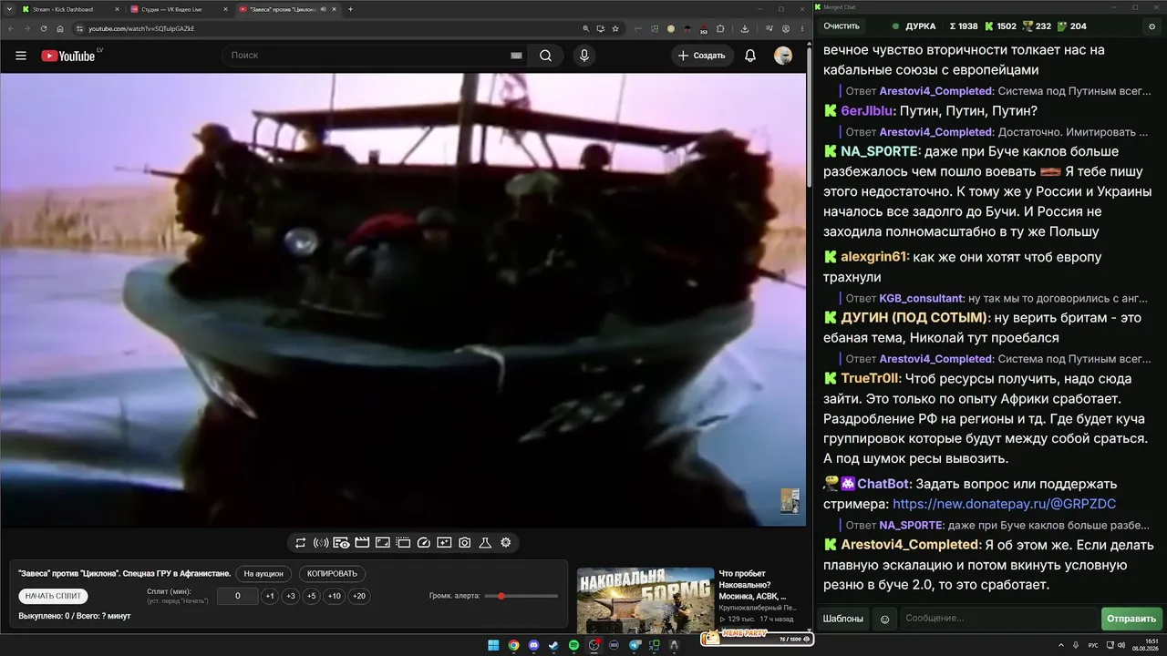Click Очистить to clear chat
The image size is (1167, 656).
pos(842,26)
